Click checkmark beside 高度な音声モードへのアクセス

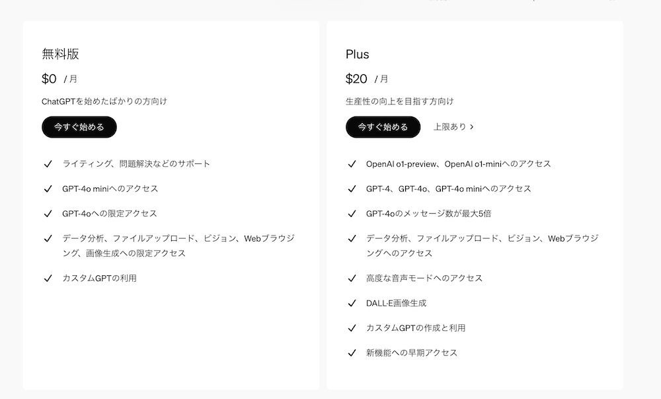pos(352,279)
